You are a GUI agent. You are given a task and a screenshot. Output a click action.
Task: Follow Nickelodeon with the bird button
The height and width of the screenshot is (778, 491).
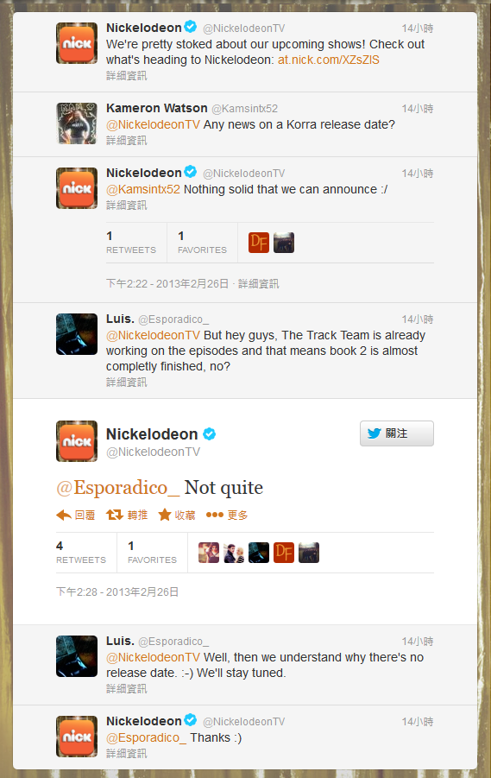397,433
